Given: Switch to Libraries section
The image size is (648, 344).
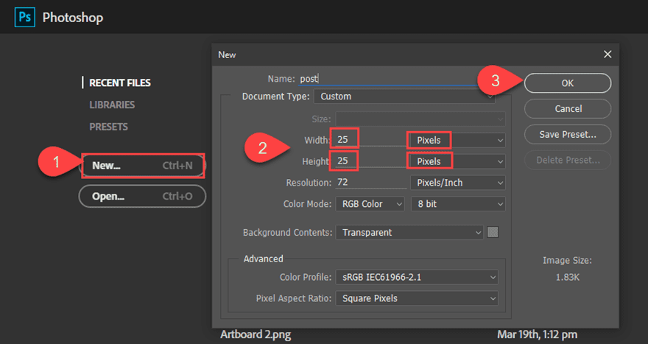Looking at the screenshot, I should [112, 105].
